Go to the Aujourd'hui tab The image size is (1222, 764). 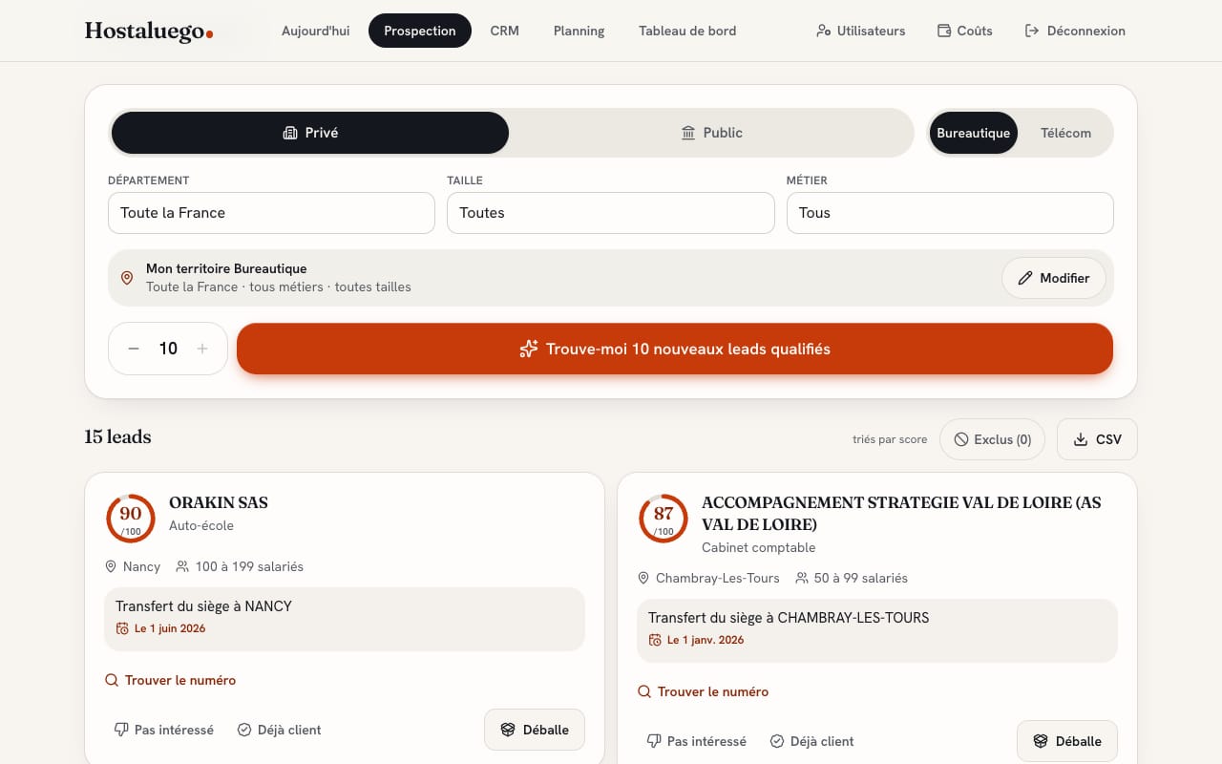(315, 31)
